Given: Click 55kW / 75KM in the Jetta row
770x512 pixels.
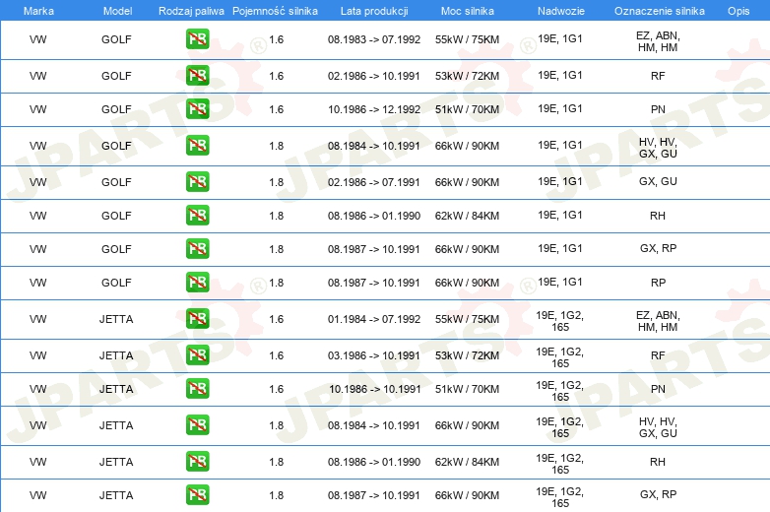Looking at the screenshot, I should point(467,319).
